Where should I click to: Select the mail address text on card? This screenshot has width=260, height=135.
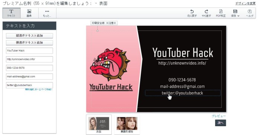(182, 87)
